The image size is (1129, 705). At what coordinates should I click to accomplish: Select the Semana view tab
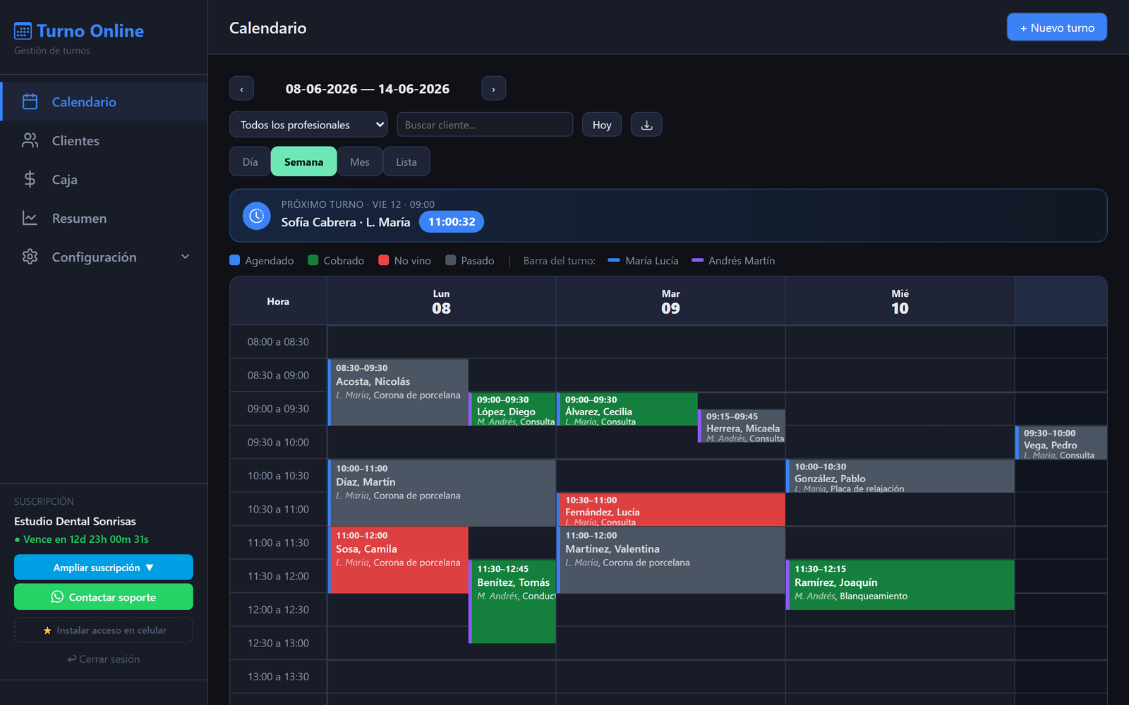pyautogui.click(x=303, y=161)
